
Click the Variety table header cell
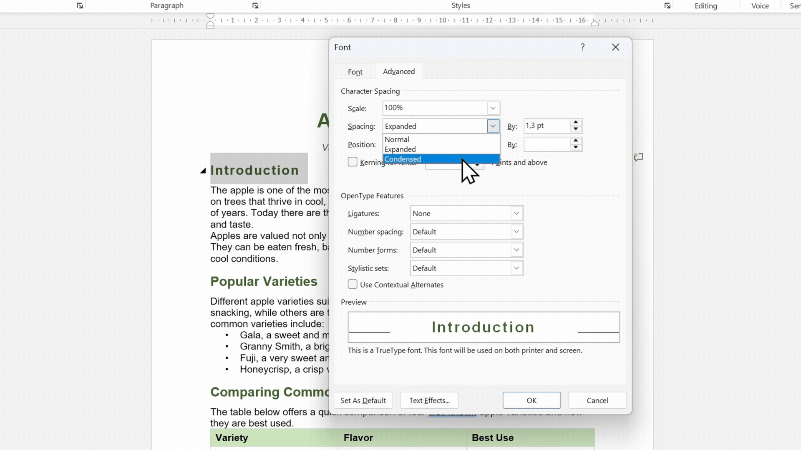[274, 438]
